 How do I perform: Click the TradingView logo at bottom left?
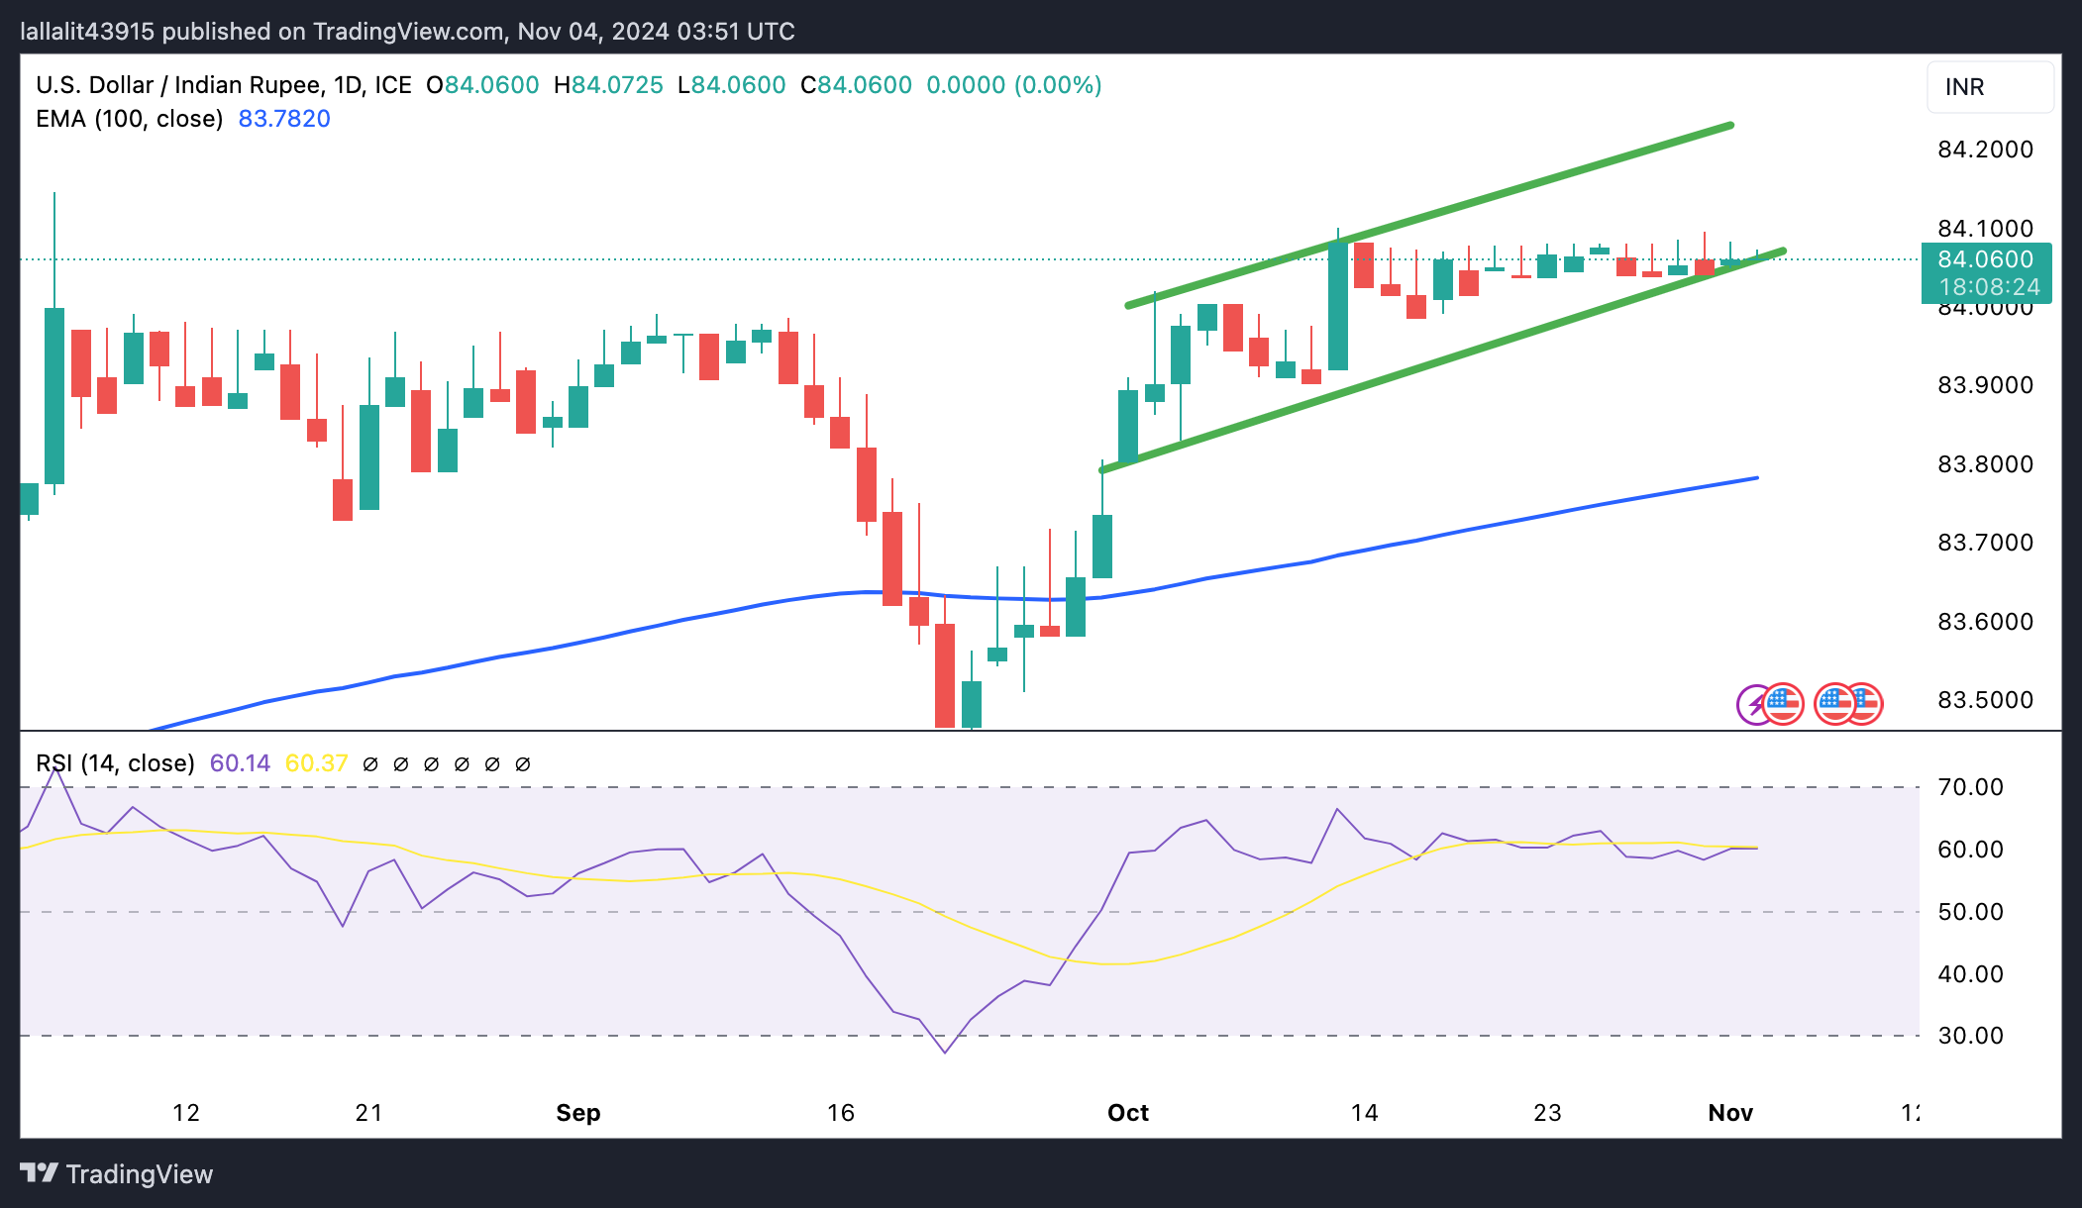[x=117, y=1174]
